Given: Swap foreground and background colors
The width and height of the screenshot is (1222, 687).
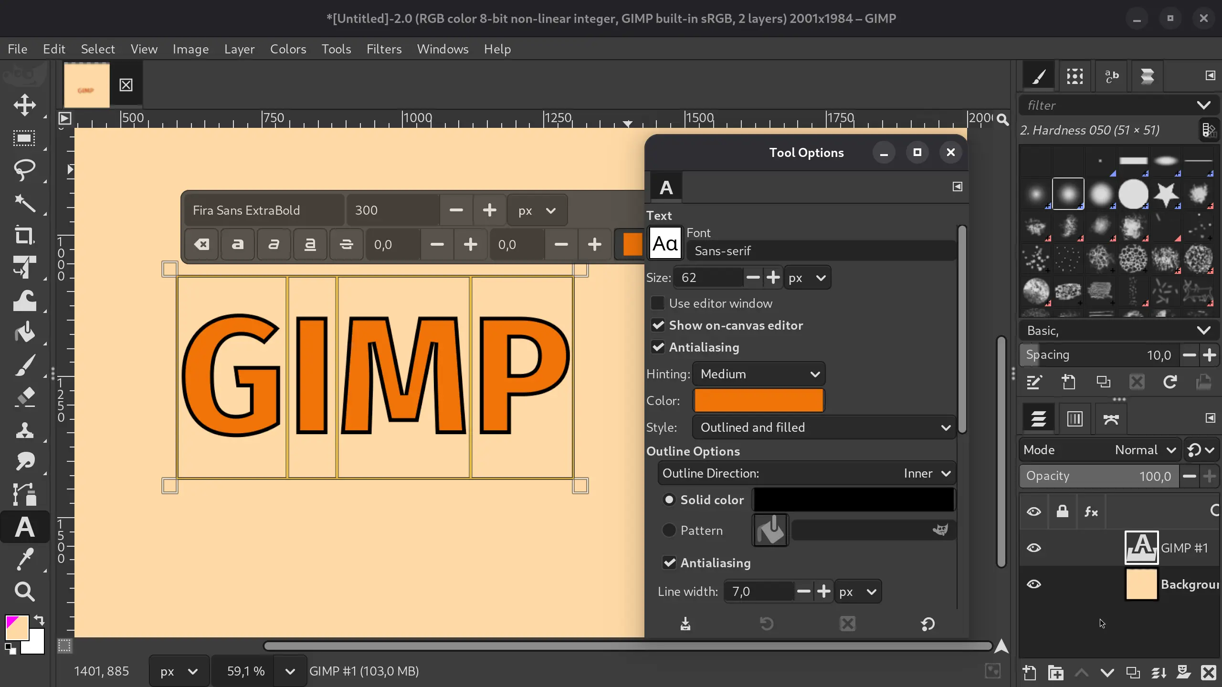Looking at the screenshot, I should (39, 621).
